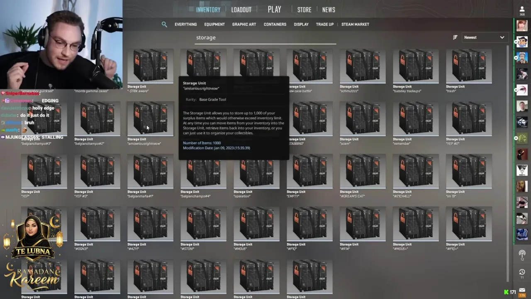Click "Base Grade Tool" rarity text
531x299 pixels.
tap(213, 100)
